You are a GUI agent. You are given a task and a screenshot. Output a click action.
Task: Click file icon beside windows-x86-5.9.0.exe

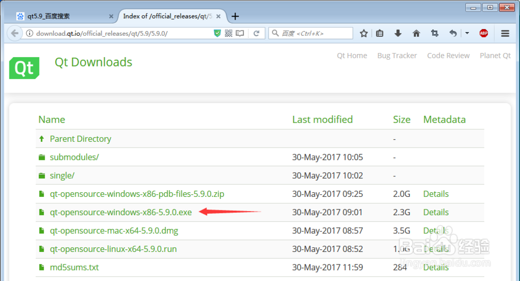coord(42,212)
